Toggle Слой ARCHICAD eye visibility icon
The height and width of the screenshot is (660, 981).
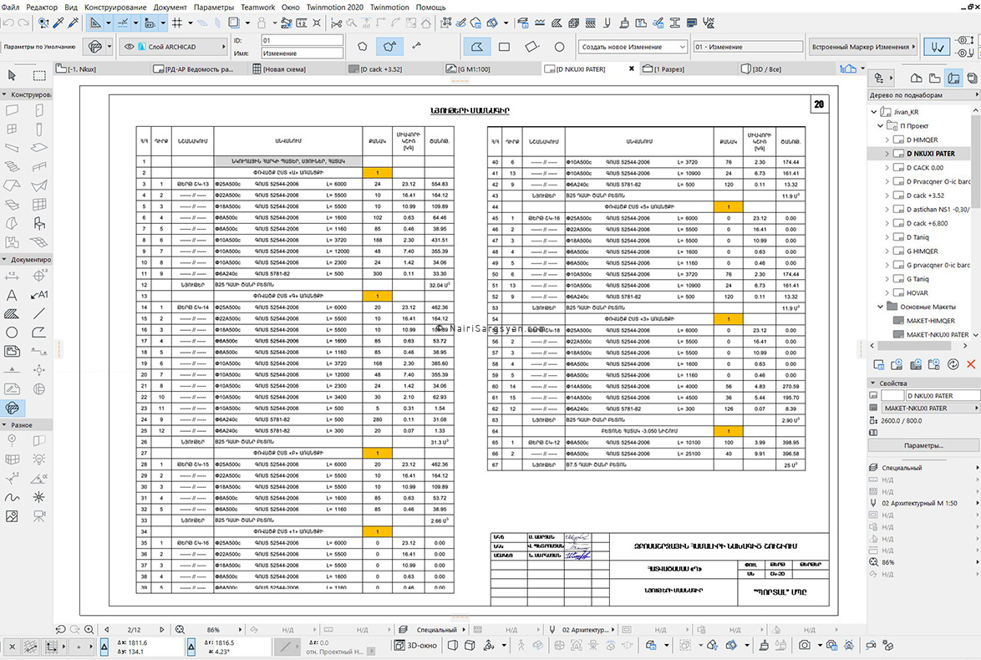(129, 46)
